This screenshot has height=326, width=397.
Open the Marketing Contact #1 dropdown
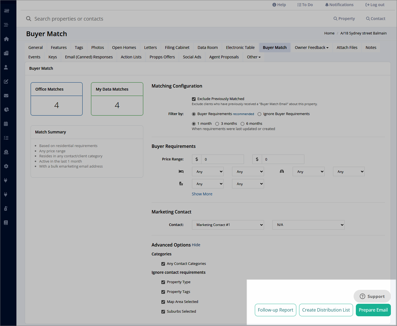coord(228,225)
